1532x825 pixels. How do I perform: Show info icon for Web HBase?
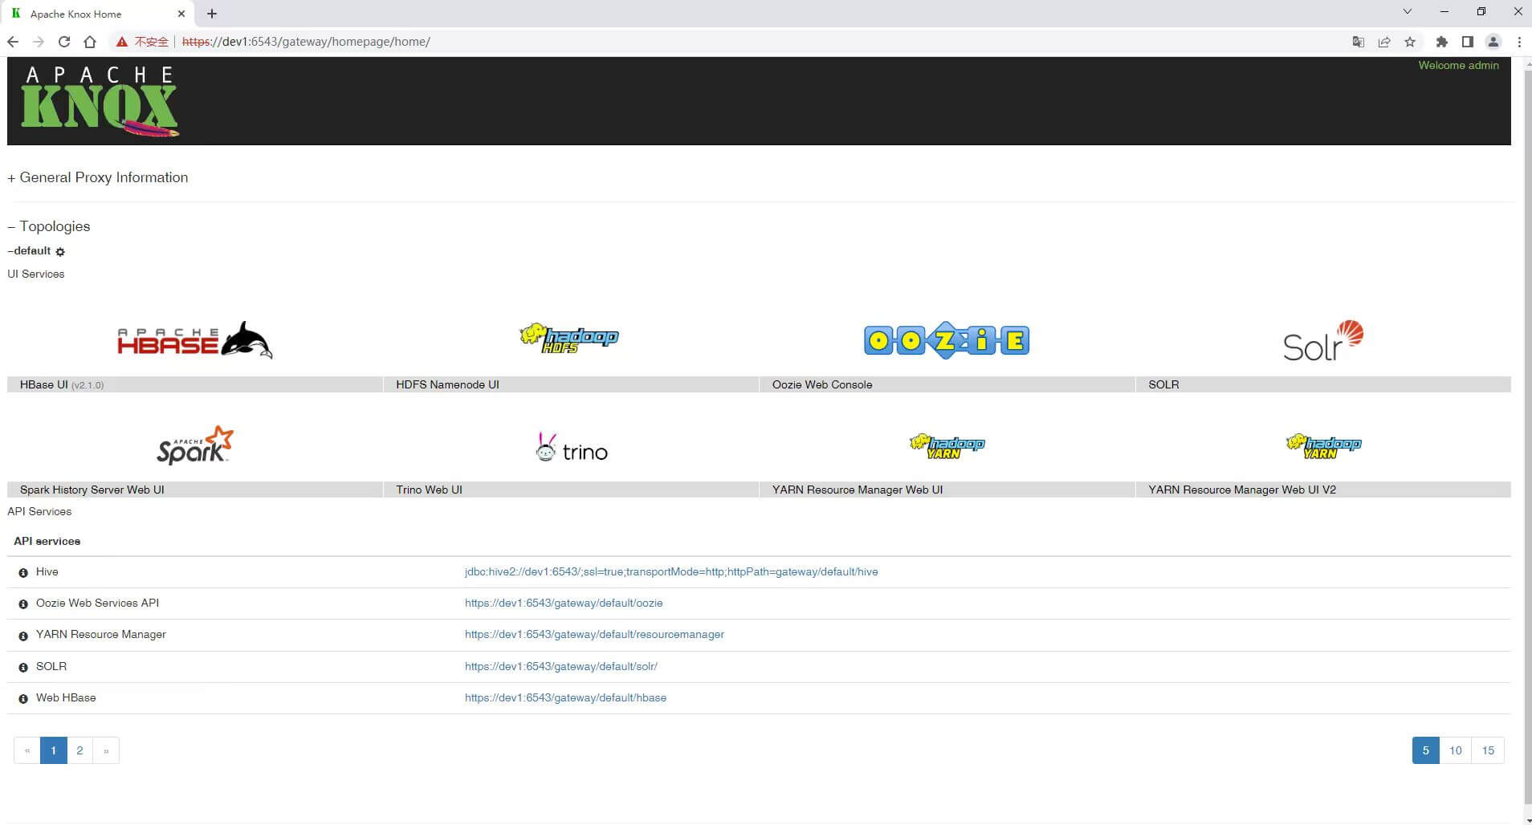pyautogui.click(x=23, y=699)
